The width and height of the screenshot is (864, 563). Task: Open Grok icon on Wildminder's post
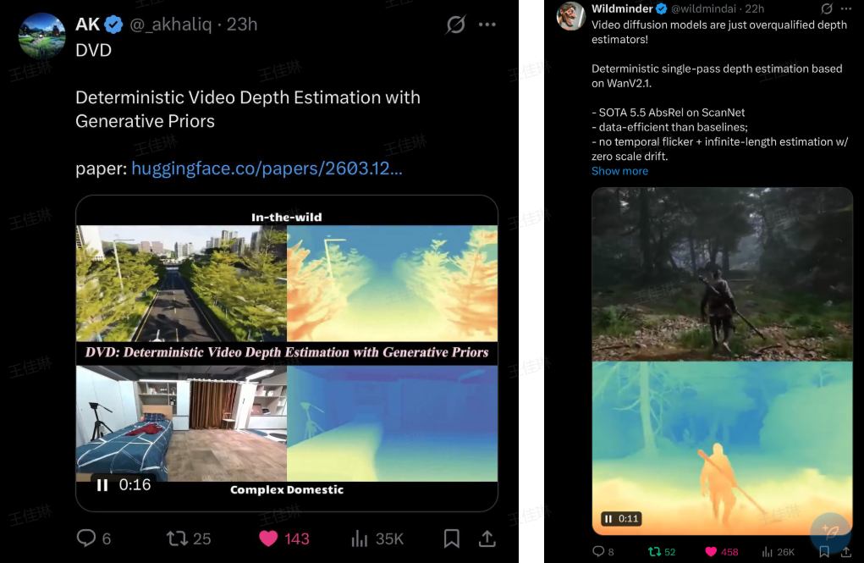pos(827,8)
